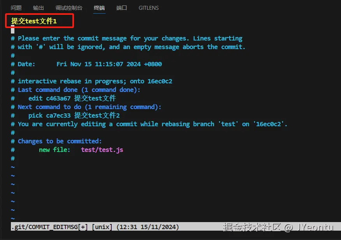Screen dimensions: 341x240
Task: Click the commit message line 提交test文件1
Action: [34, 21]
